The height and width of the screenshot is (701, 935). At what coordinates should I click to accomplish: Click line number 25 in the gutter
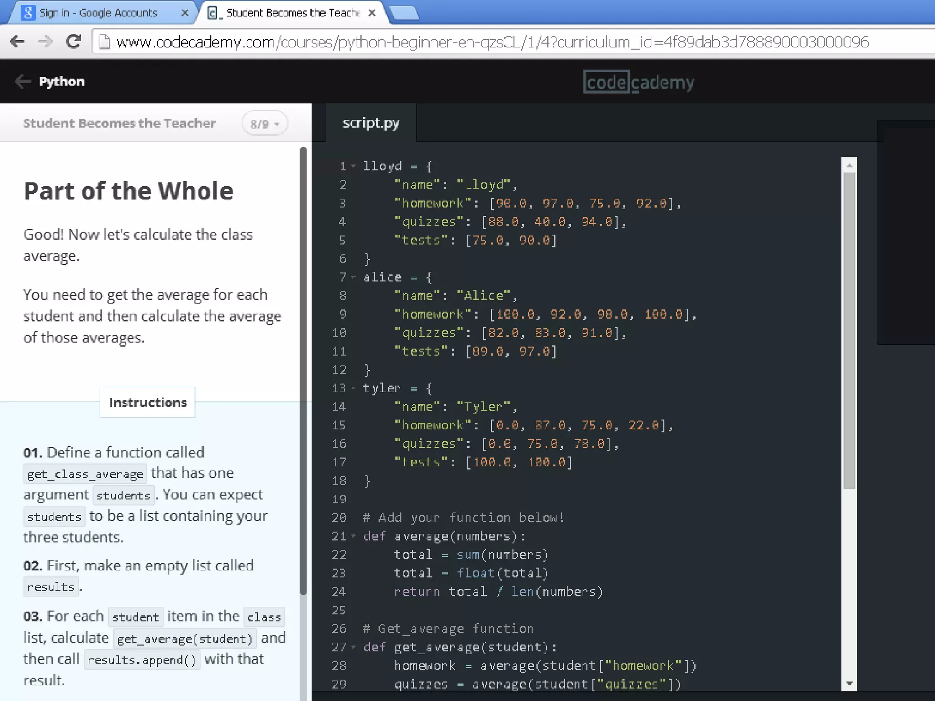point(339,610)
